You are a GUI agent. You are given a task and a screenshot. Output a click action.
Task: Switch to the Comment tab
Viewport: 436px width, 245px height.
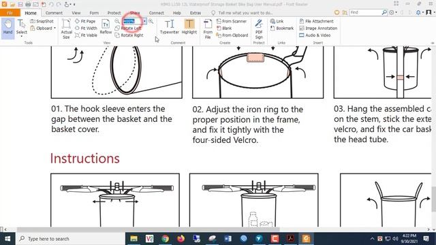(x=54, y=13)
